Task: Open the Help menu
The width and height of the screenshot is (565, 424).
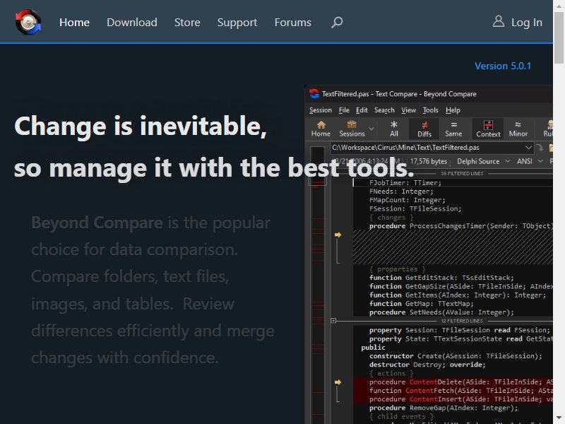Action: coord(453,110)
